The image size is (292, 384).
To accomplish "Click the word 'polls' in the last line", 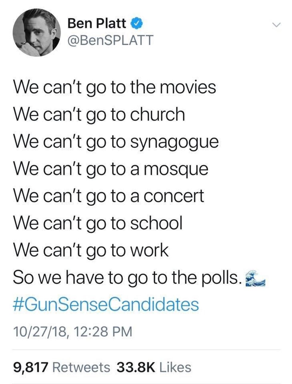I will (x=220, y=277).
